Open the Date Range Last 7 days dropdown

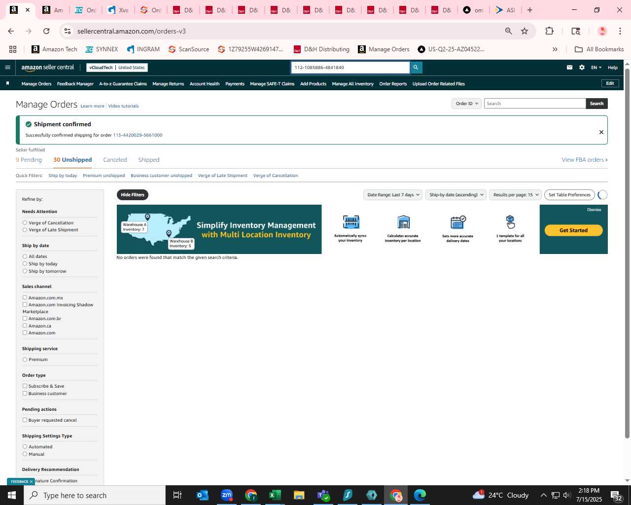click(x=393, y=195)
